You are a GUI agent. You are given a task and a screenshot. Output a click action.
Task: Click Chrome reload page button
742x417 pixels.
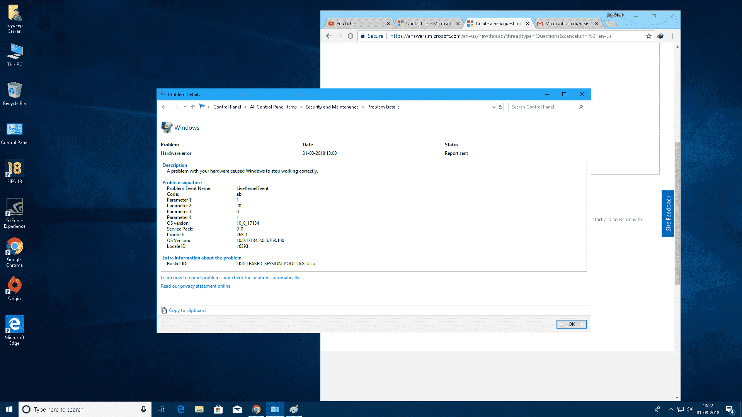[x=351, y=36]
